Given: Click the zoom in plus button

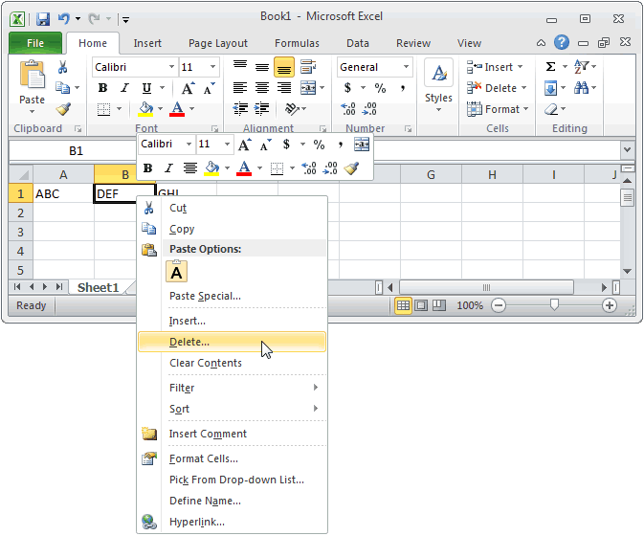Looking at the screenshot, I should [610, 305].
